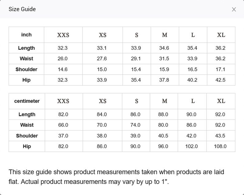Click the 108.0 hip value in centimeters
244x195 pixels.
coord(220,146)
